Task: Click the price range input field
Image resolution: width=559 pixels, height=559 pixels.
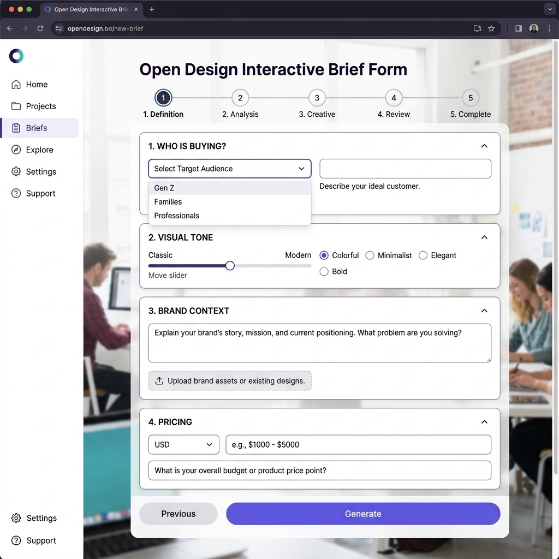Action: 358,444
